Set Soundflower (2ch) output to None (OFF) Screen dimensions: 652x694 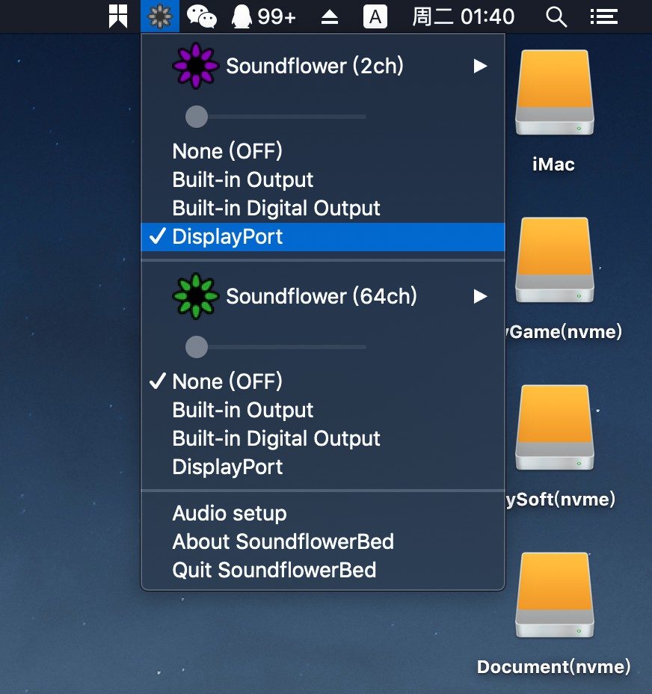[x=323, y=151]
